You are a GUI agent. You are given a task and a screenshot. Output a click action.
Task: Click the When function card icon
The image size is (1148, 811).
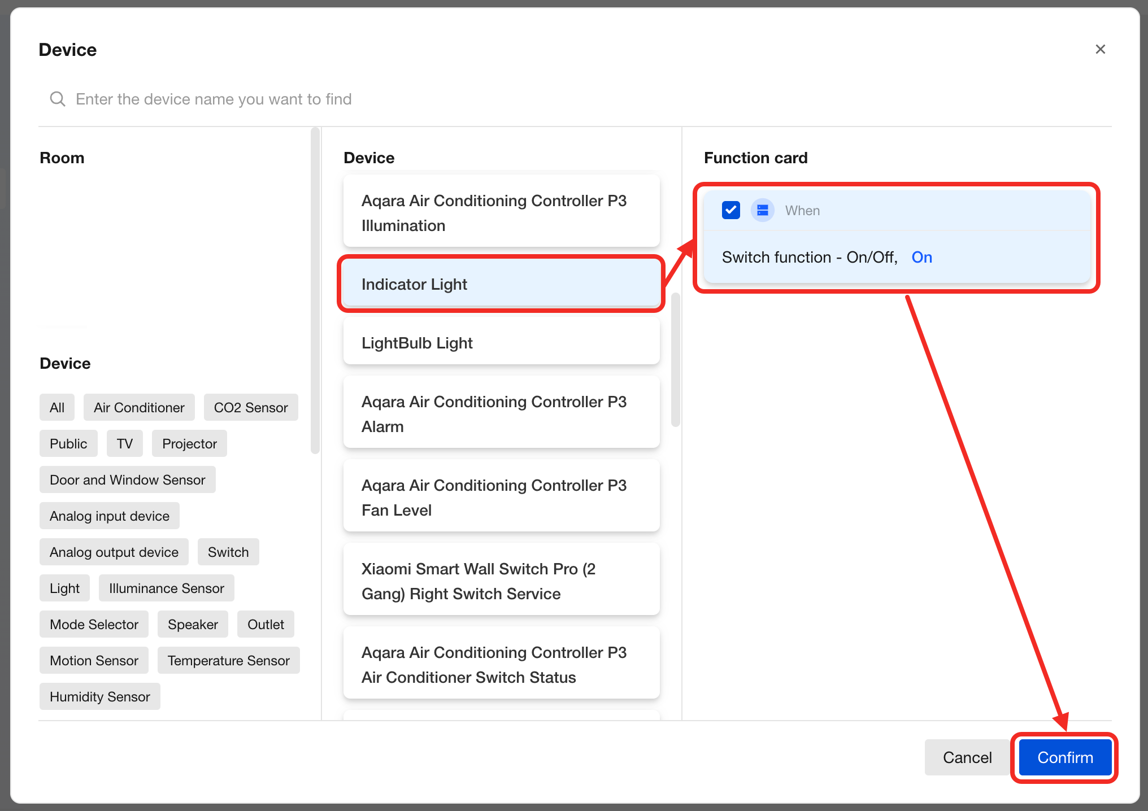[762, 210]
